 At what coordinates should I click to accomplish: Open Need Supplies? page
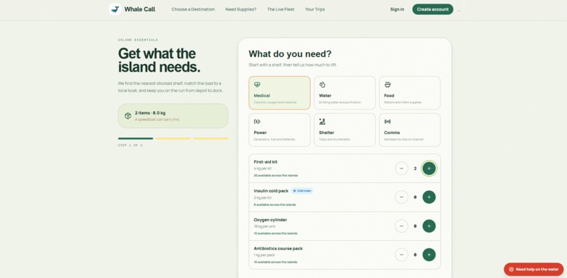click(x=241, y=9)
